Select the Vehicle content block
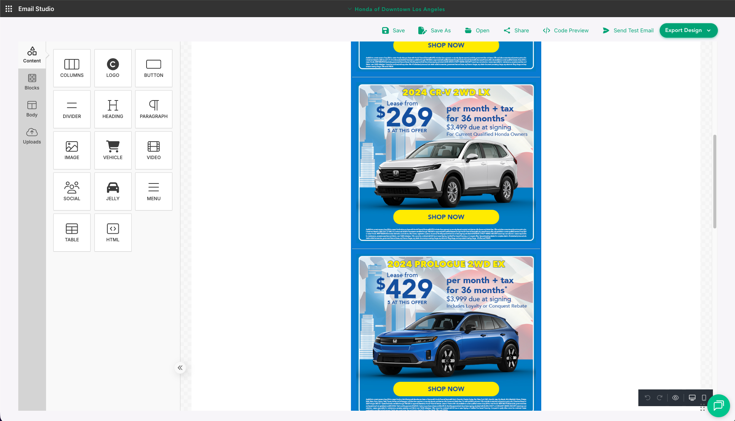 click(113, 150)
